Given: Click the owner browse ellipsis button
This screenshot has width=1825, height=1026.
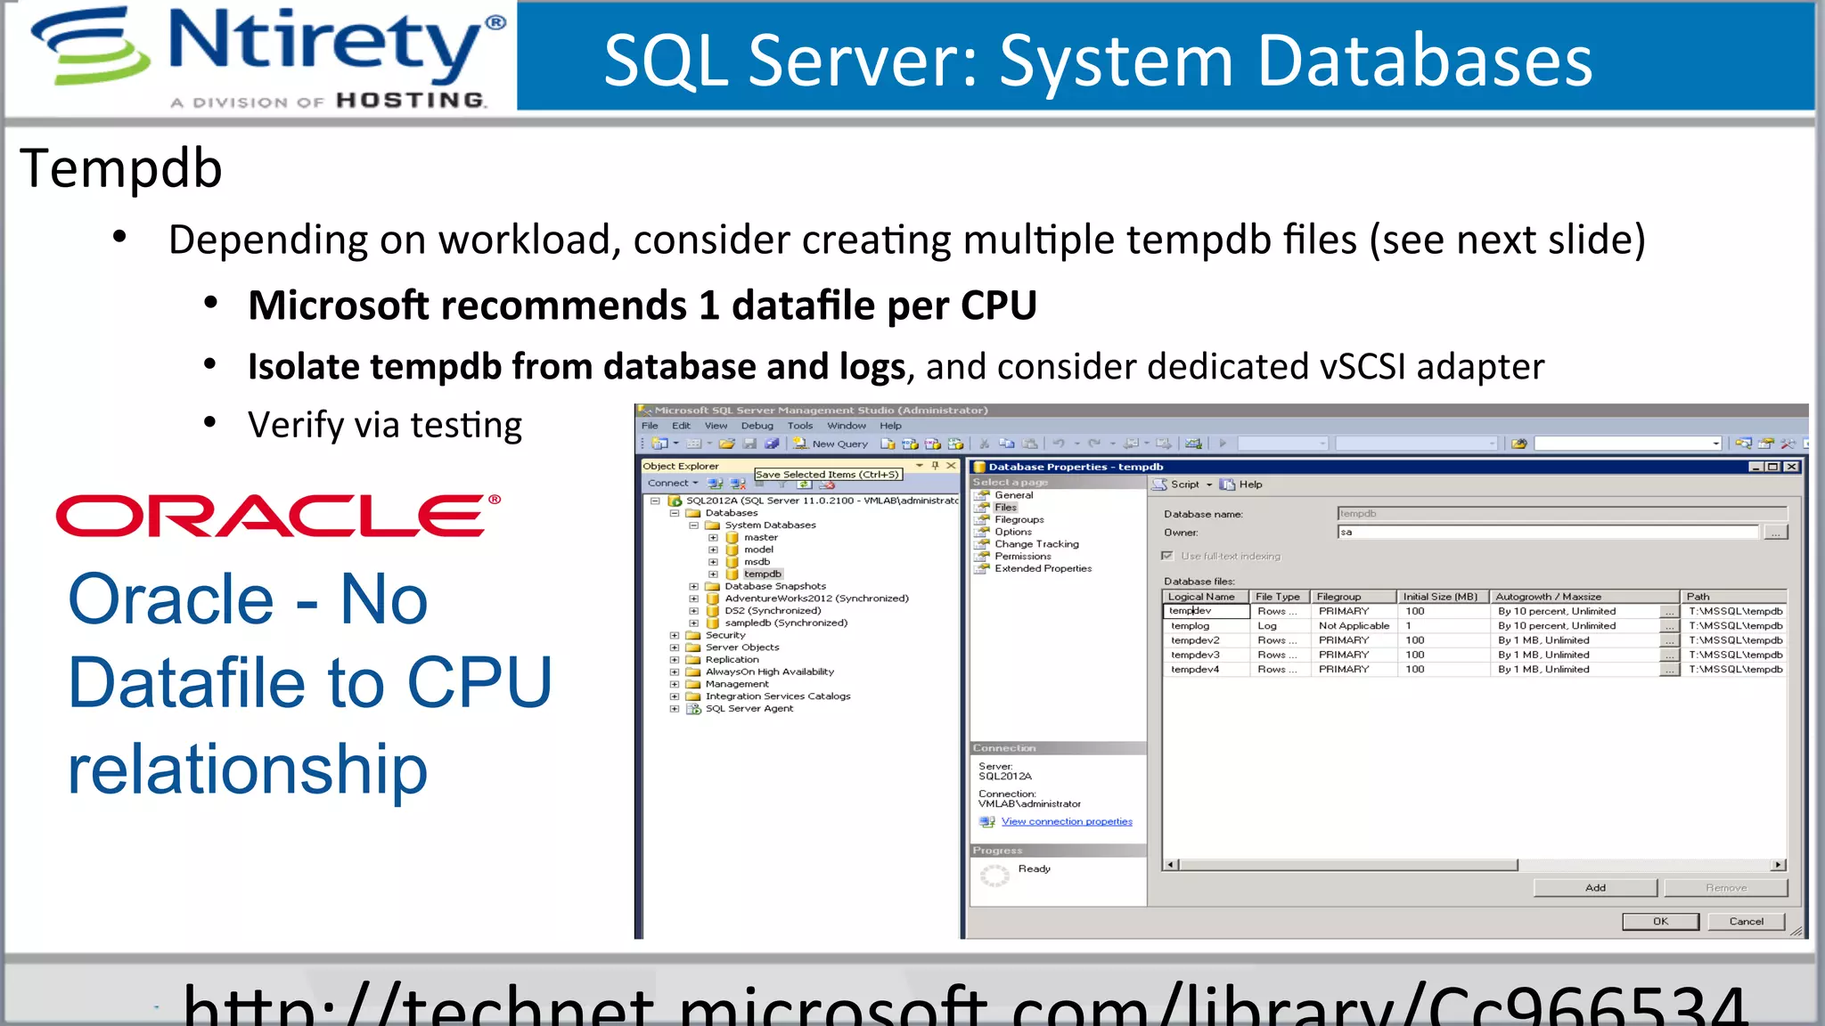Looking at the screenshot, I should click(1776, 533).
